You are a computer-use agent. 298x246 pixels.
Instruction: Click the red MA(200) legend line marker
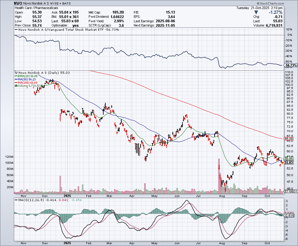coord(16,83)
